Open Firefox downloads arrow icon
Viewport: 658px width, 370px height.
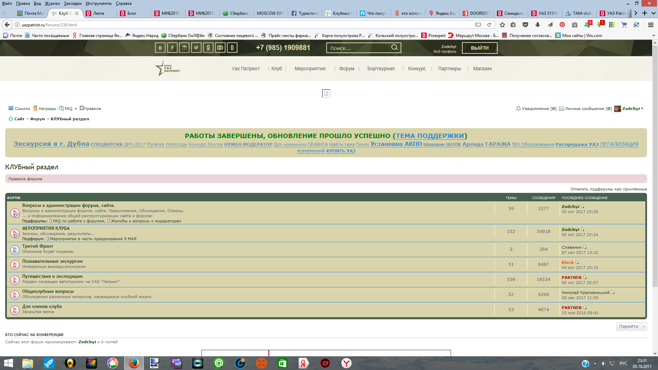point(537,25)
